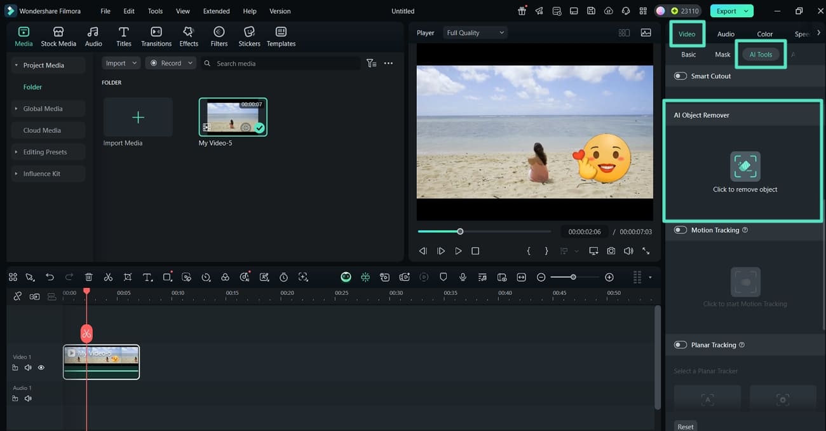Enable the Smart Cutout switch
The height and width of the screenshot is (431, 826).
(x=680, y=76)
